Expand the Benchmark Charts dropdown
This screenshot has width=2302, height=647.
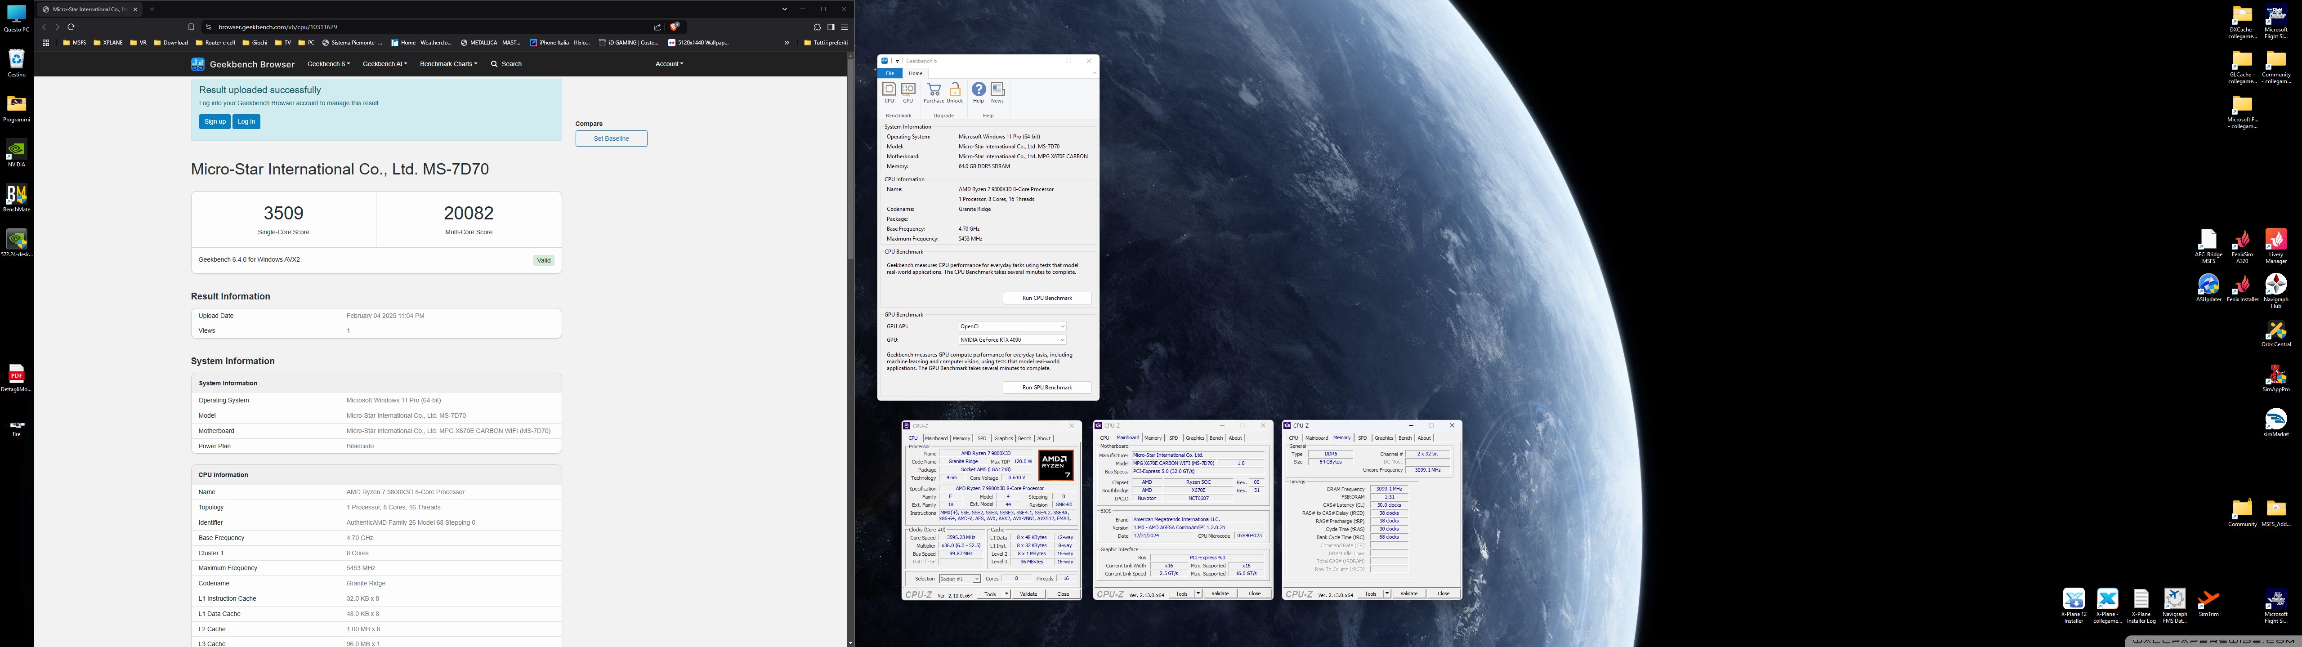tap(449, 64)
